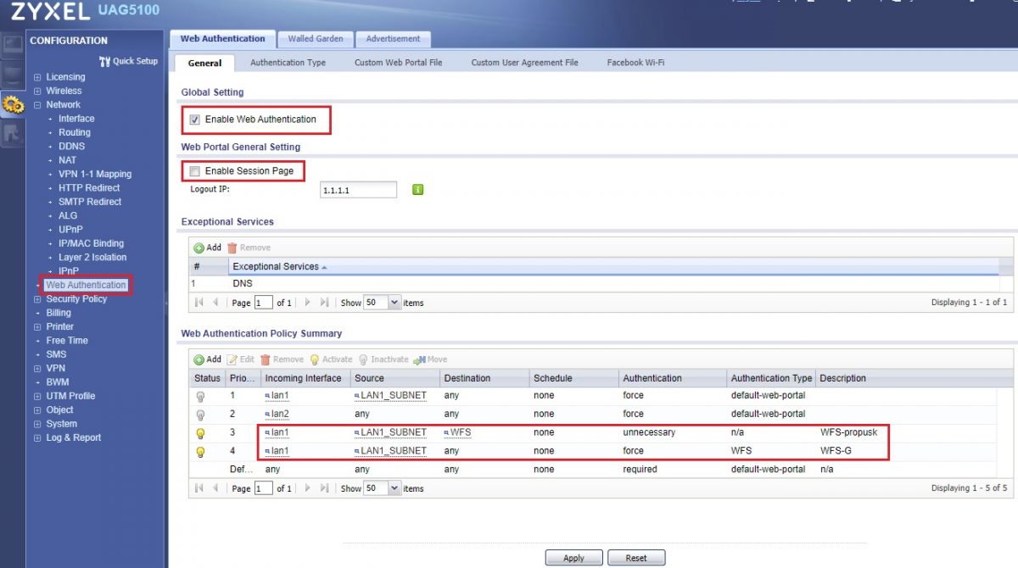Click the Apply button
Image resolution: width=1018 pixels, height=568 pixels.
(573, 558)
